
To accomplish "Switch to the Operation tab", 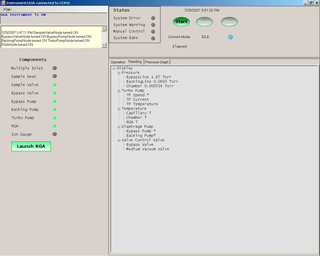I will click(x=118, y=62).
